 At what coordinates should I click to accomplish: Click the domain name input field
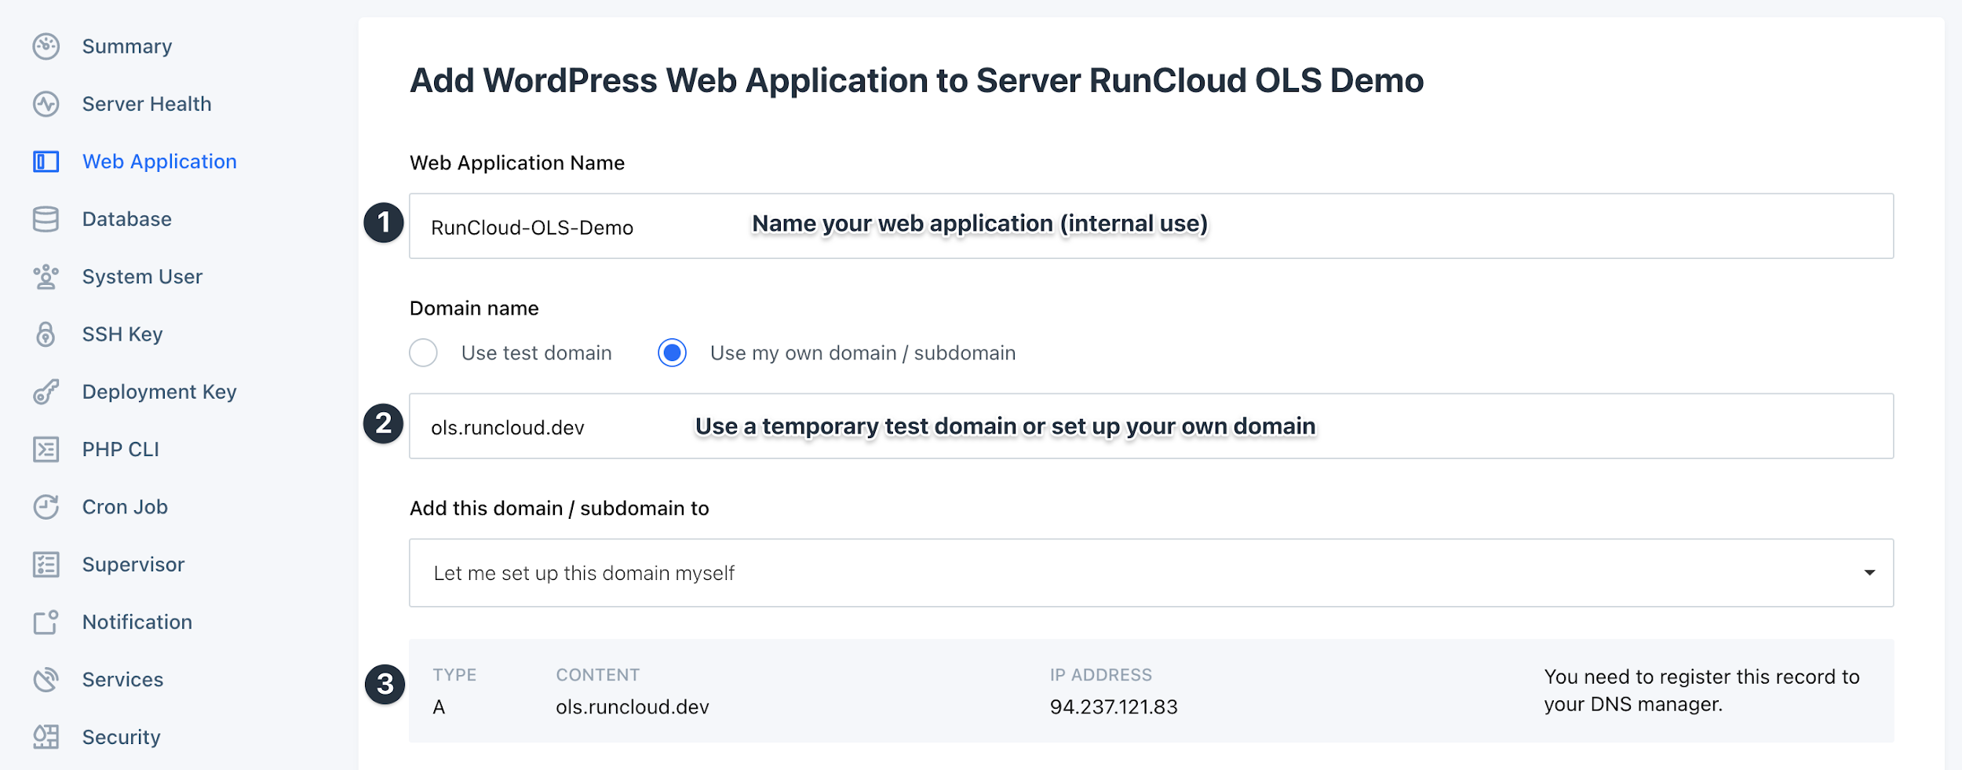point(1151,426)
